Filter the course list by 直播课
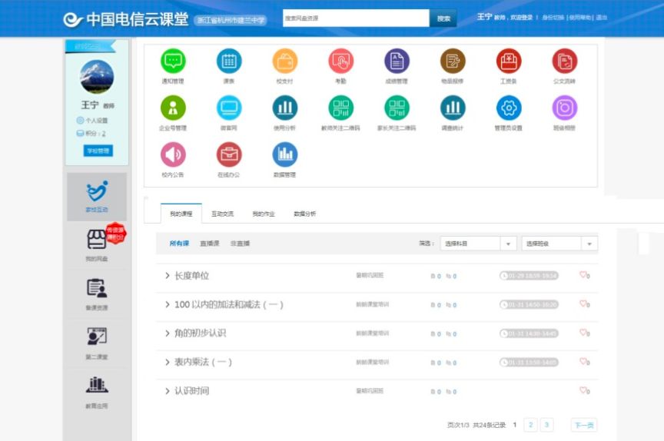Viewport: 664px width, 441px height. (209, 244)
